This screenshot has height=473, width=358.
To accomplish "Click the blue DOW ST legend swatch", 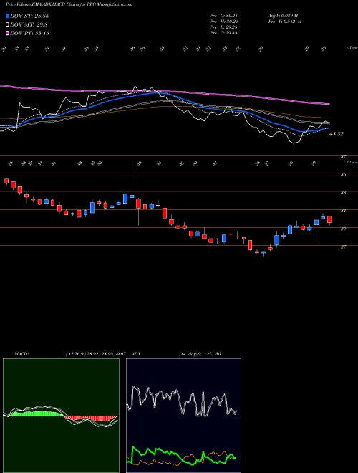I will pyautogui.click(x=7, y=16).
